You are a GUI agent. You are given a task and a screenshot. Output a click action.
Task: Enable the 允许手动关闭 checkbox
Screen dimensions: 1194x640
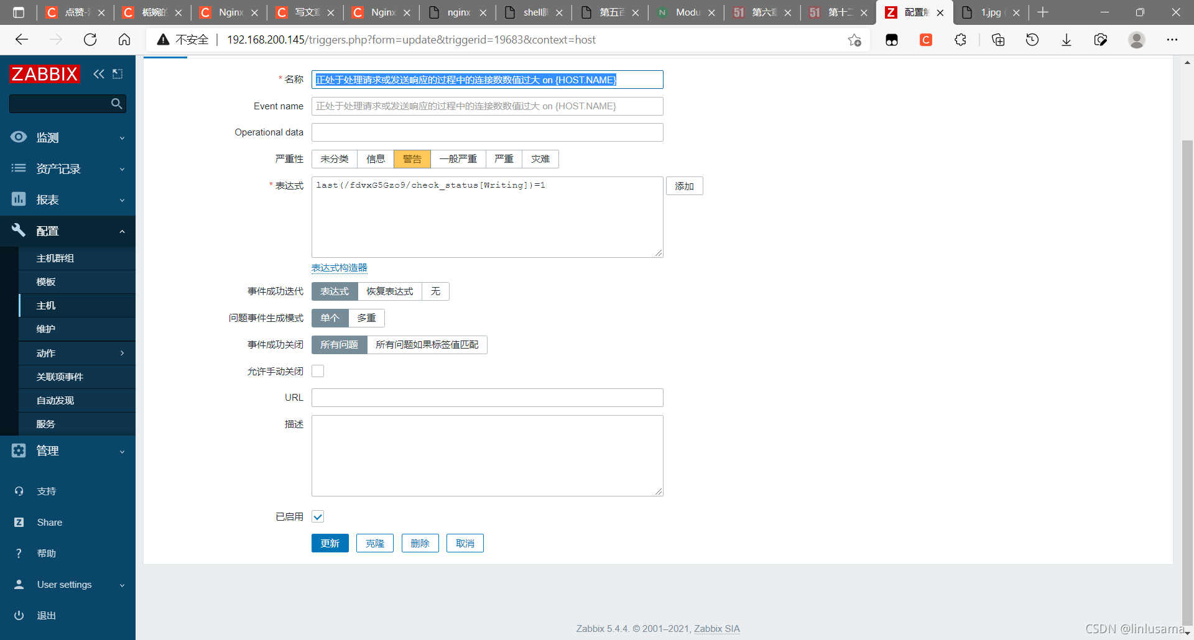(318, 372)
